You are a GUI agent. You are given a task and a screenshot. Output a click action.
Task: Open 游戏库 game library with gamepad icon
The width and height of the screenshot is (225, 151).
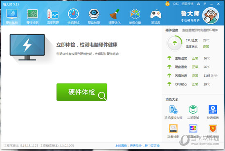coord(156,16)
